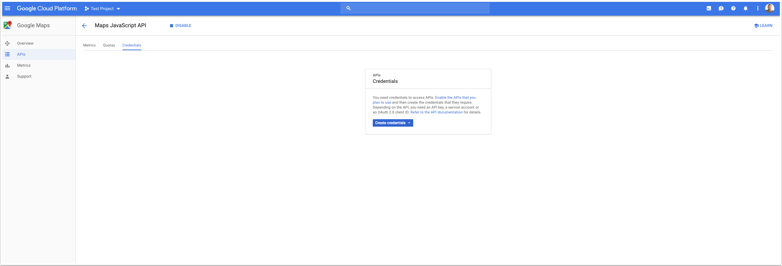The image size is (782, 266).
Task: Click the APIs list sidebar icon
Action: tap(7, 54)
